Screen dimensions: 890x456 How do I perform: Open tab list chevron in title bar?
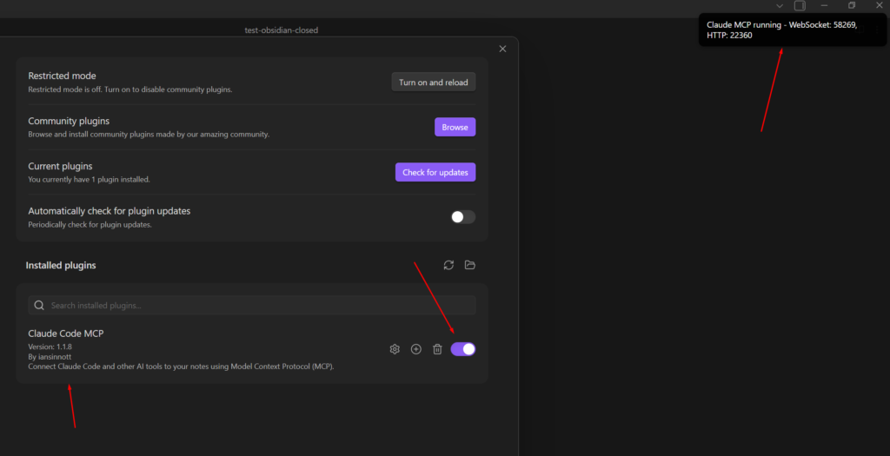tap(780, 6)
